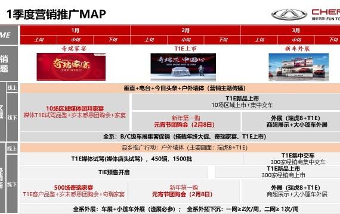Click the TIE预售开启 cell

click(x=114, y=172)
